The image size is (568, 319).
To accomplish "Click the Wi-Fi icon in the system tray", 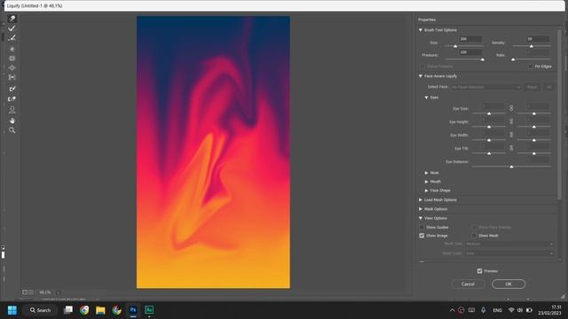I will (511, 310).
